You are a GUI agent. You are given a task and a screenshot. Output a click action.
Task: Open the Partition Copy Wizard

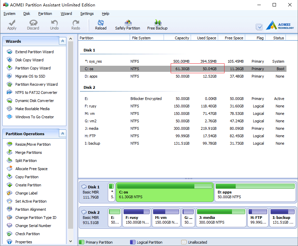click(x=33, y=68)
